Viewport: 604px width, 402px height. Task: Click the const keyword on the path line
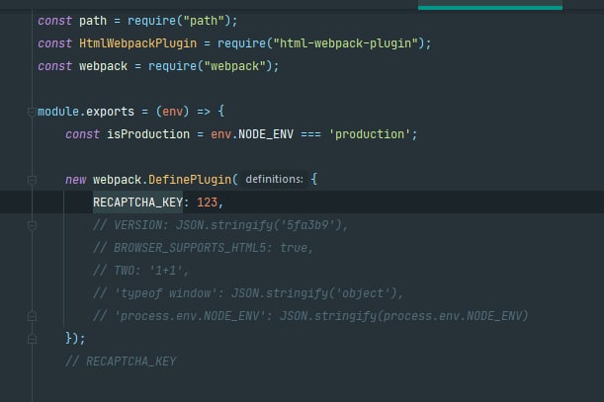tap(54, 21)
